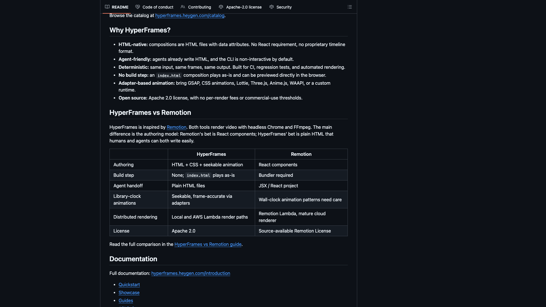Switch to the README tab
This screenshot has height=307, width=546.
(x=117, y=7)
